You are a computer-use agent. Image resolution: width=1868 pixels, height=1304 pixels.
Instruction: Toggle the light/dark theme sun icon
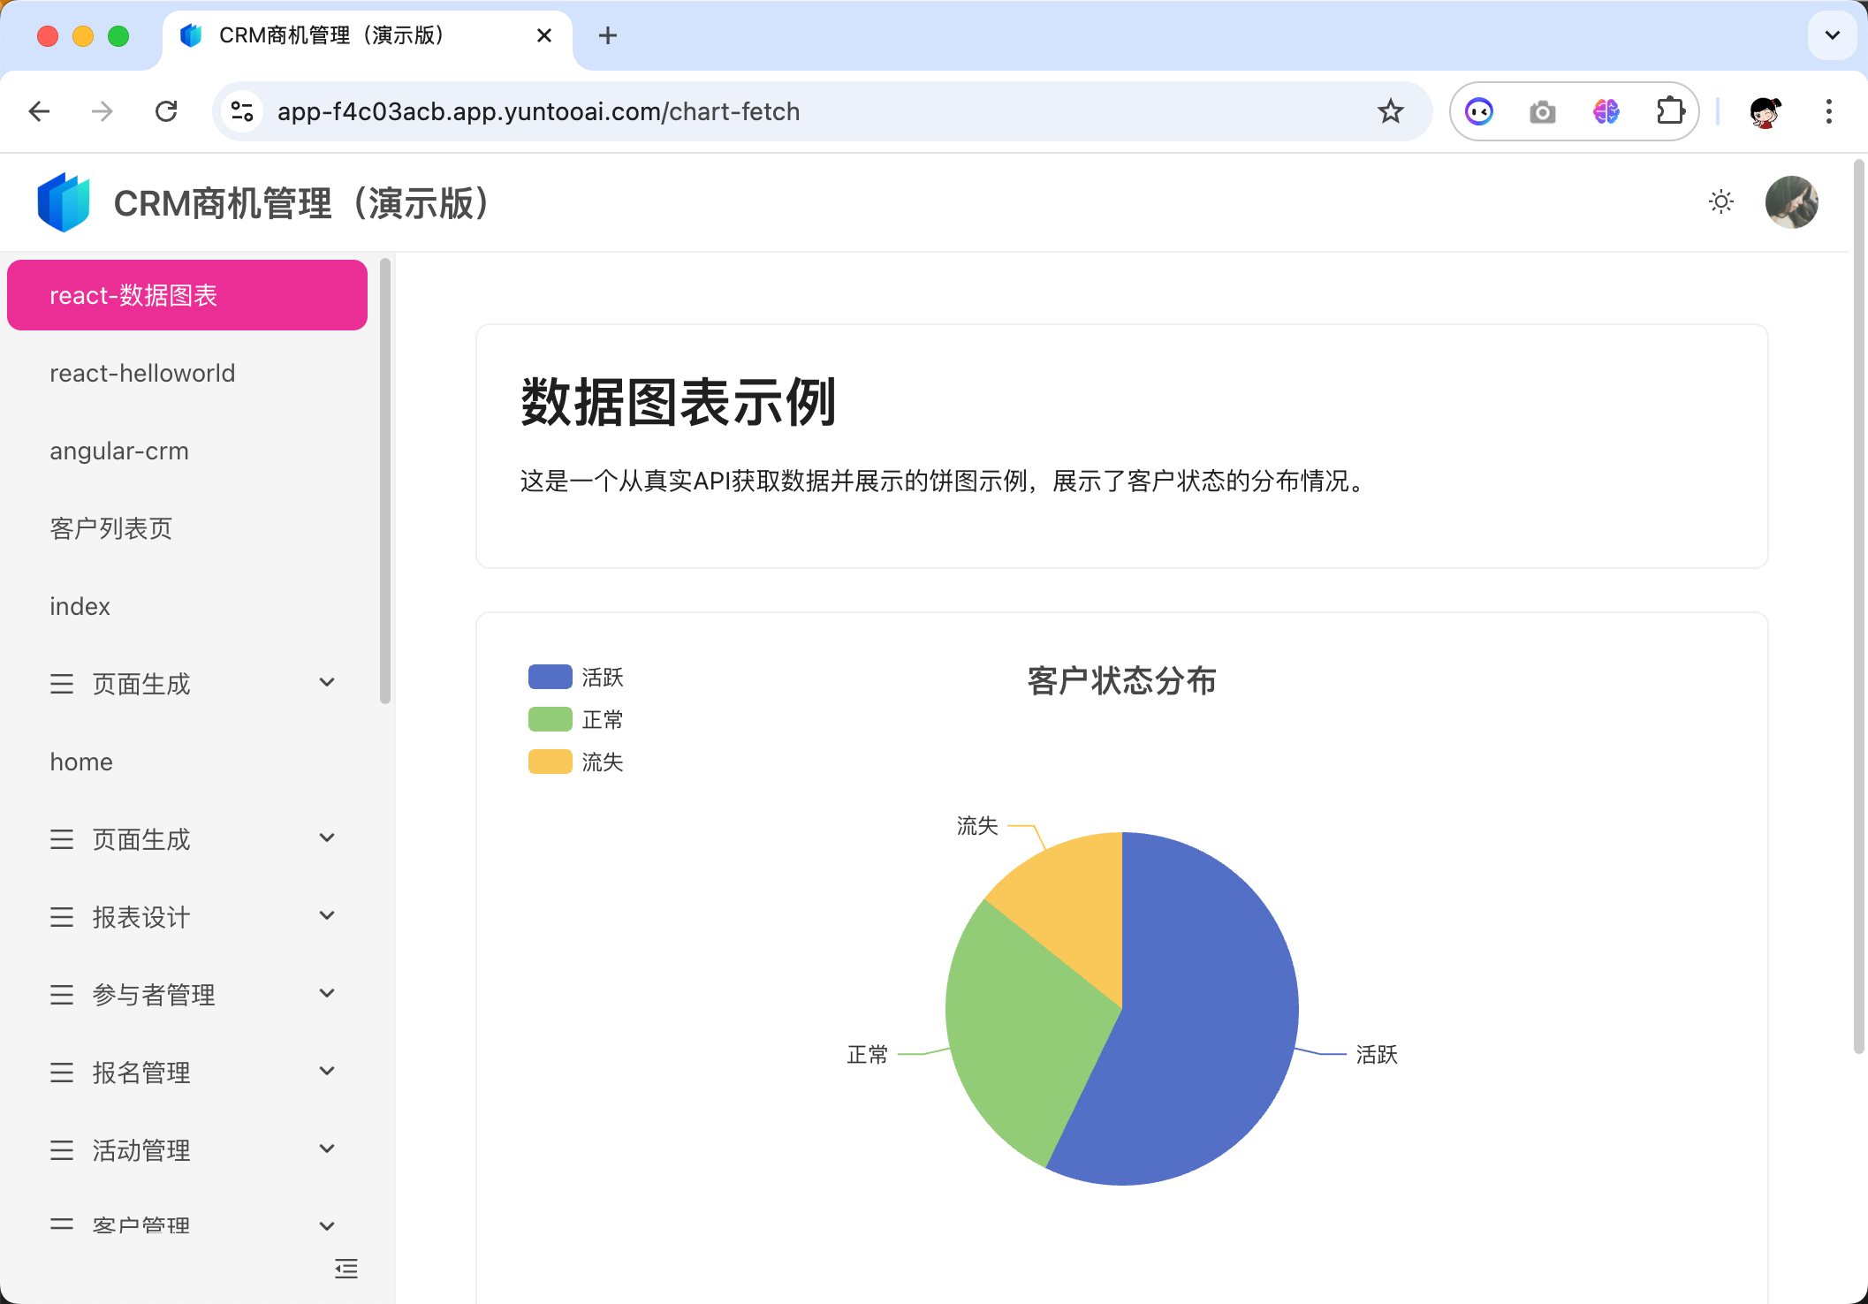coord(1720,202)
